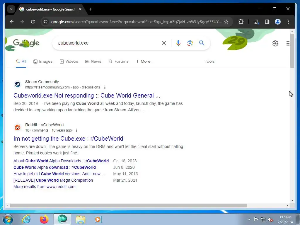Click the Steam Community favicon

coord(18,84)
